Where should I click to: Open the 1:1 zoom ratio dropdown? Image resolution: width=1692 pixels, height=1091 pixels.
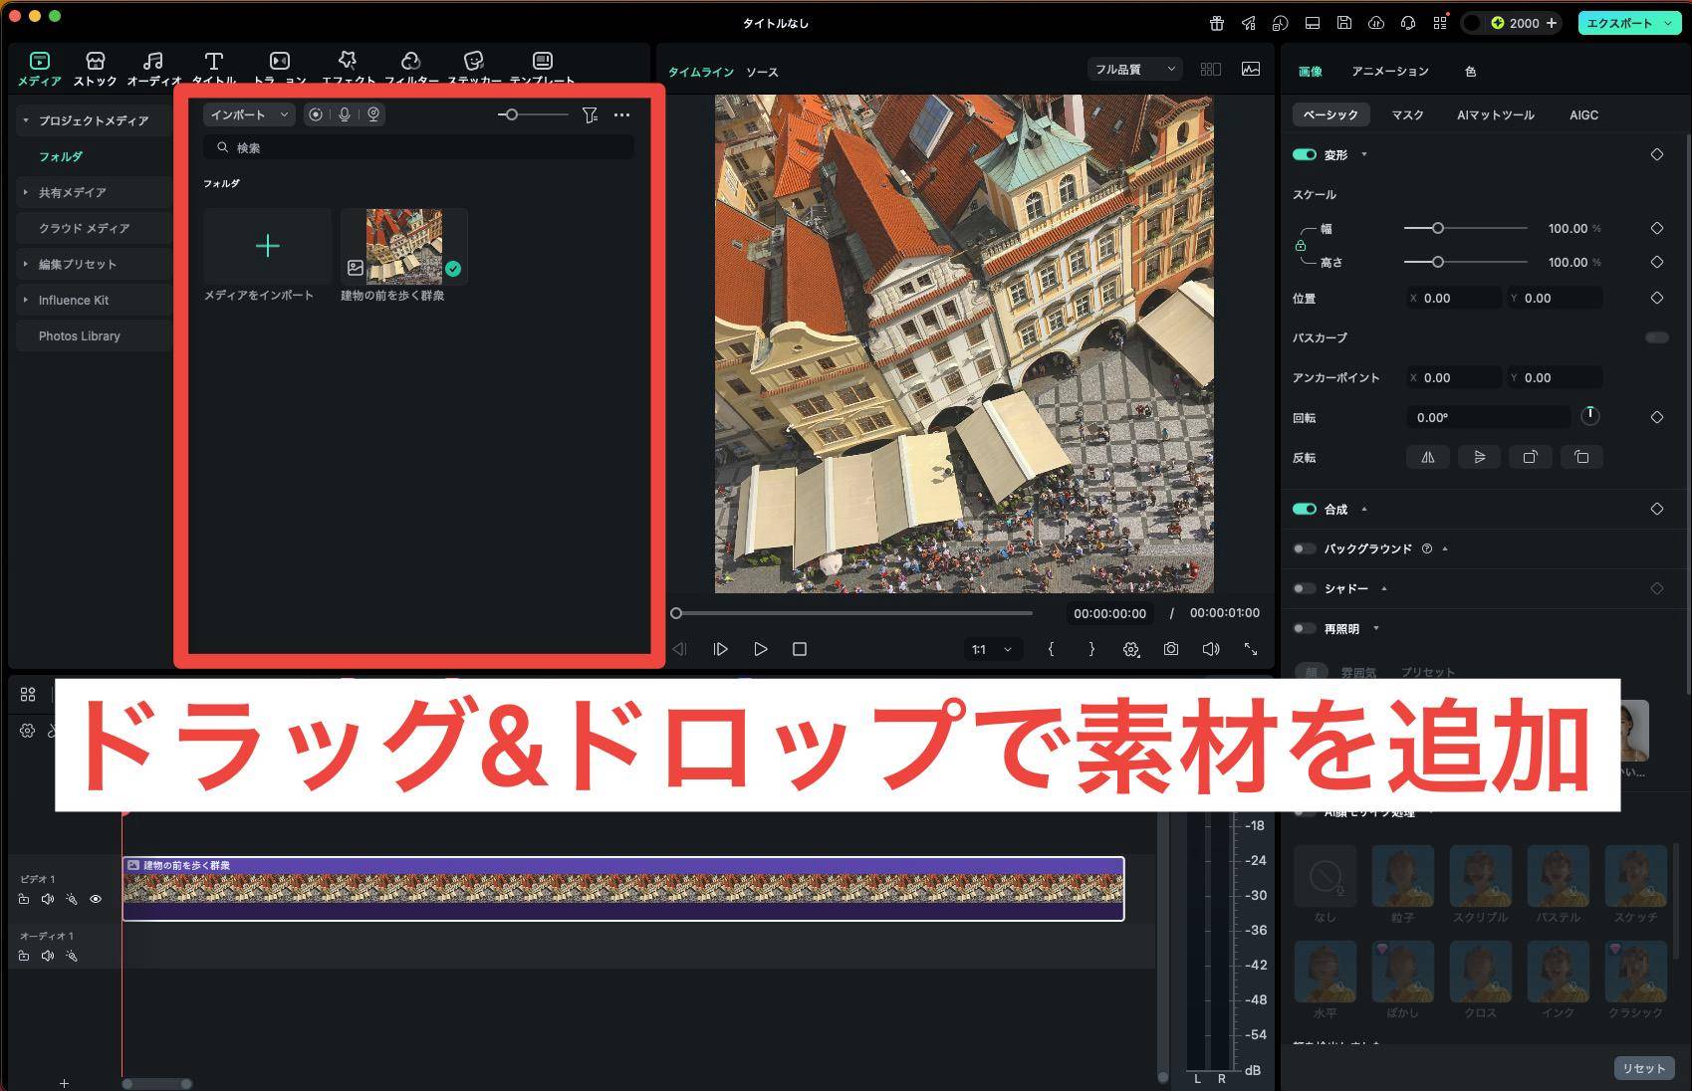(x=991, y=649)
